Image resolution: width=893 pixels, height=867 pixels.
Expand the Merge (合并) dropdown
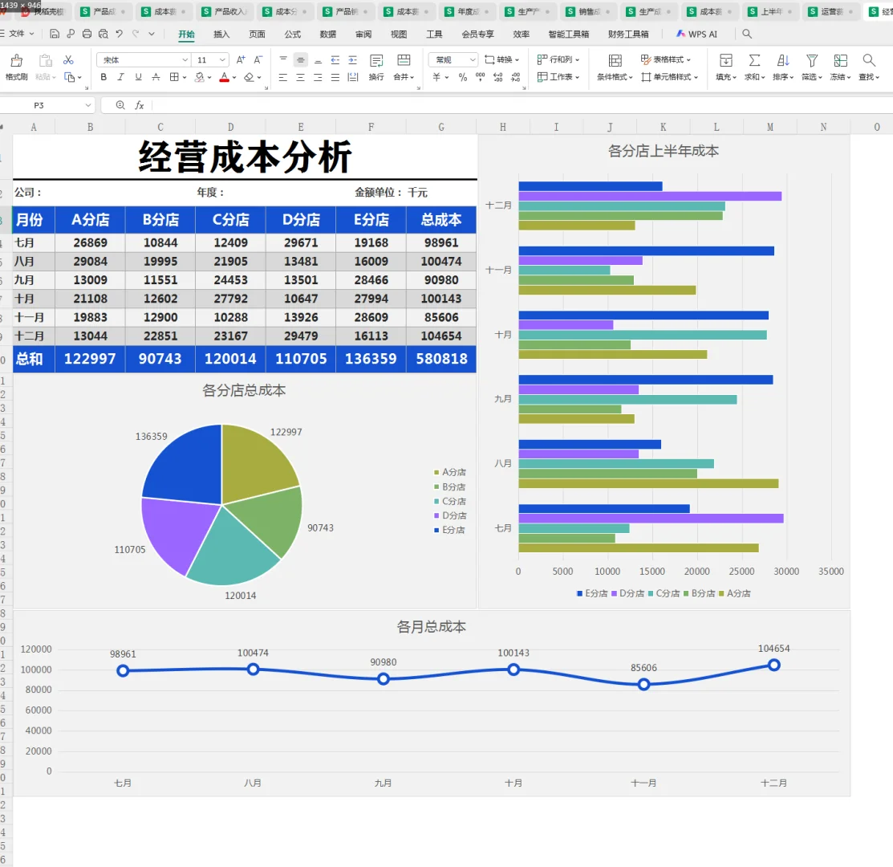pyautogui.click(x=404, y=77)
